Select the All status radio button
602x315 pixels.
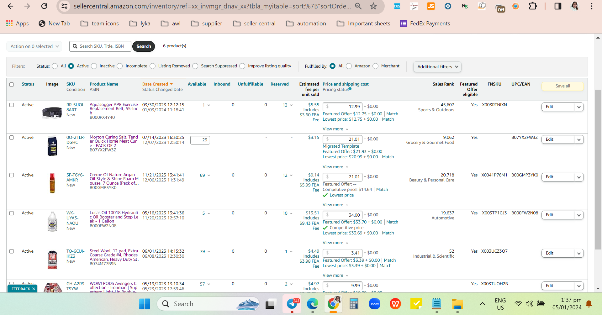coord(55,66)
